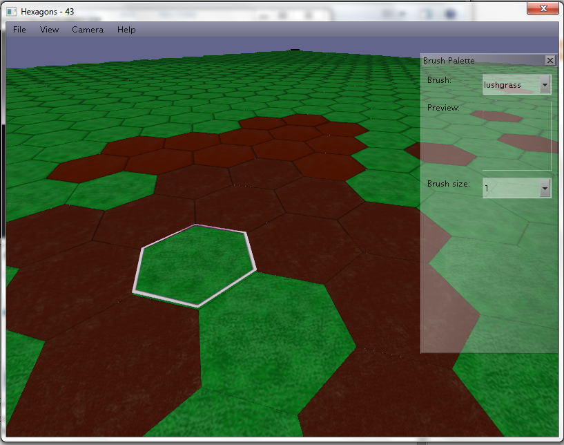Open the Brush size dropdown
The width and height of the screenshot is (564, 445).
point(516,188)
